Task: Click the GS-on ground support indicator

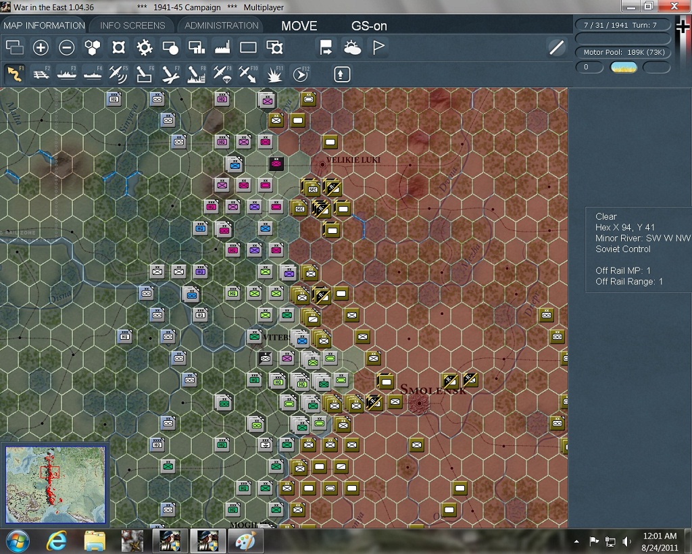Action: 369,26
